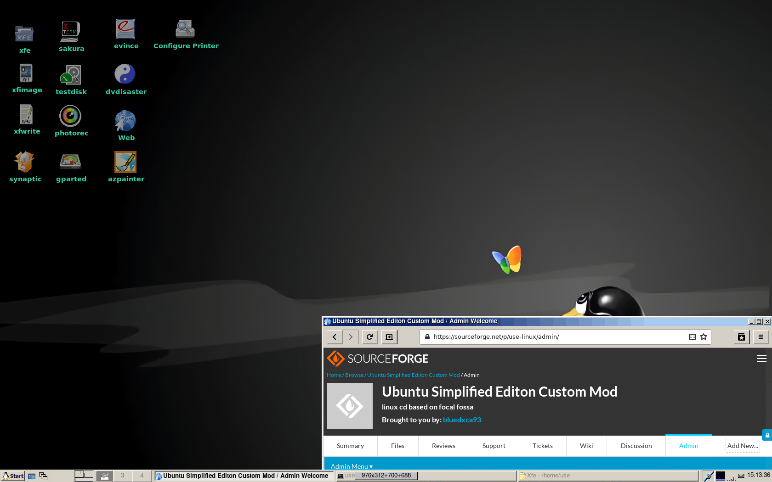Open the dvdisaster desktop icon
The height and width of the screenshot is (482, 772).
coord(126,79)
